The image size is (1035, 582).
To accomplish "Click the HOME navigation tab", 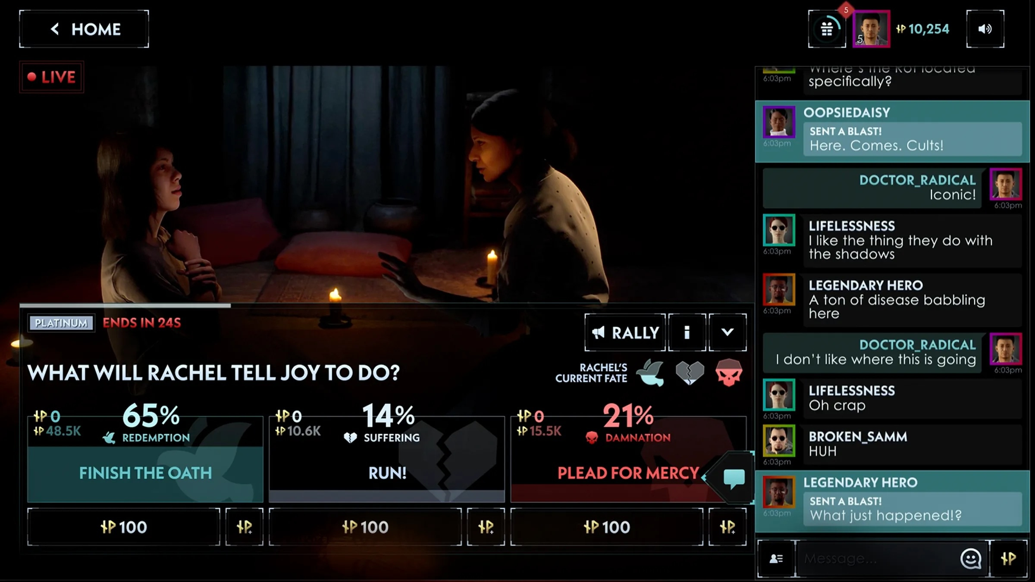I will click(x=84, y=29).
